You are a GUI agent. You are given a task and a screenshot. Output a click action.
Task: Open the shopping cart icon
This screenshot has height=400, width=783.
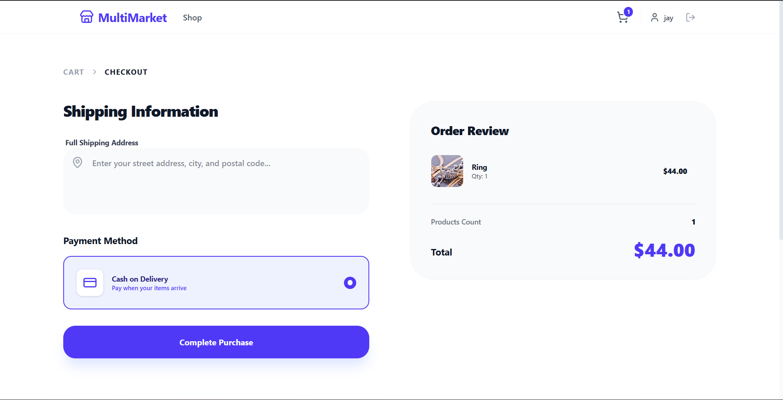point(622,18)
